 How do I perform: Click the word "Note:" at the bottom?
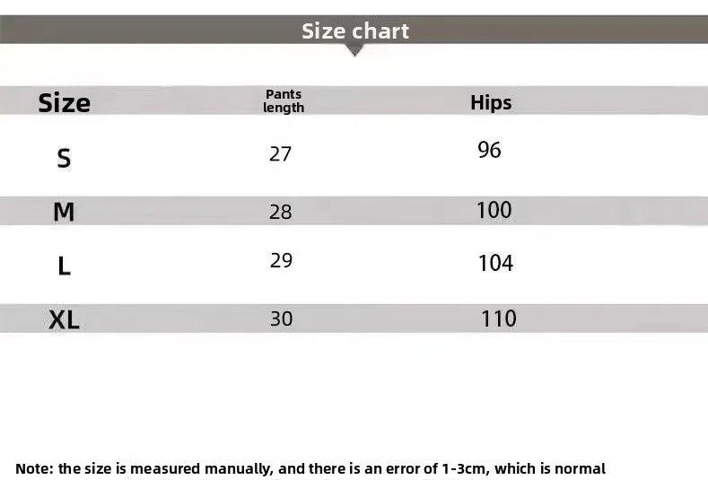tap(35, 468)
